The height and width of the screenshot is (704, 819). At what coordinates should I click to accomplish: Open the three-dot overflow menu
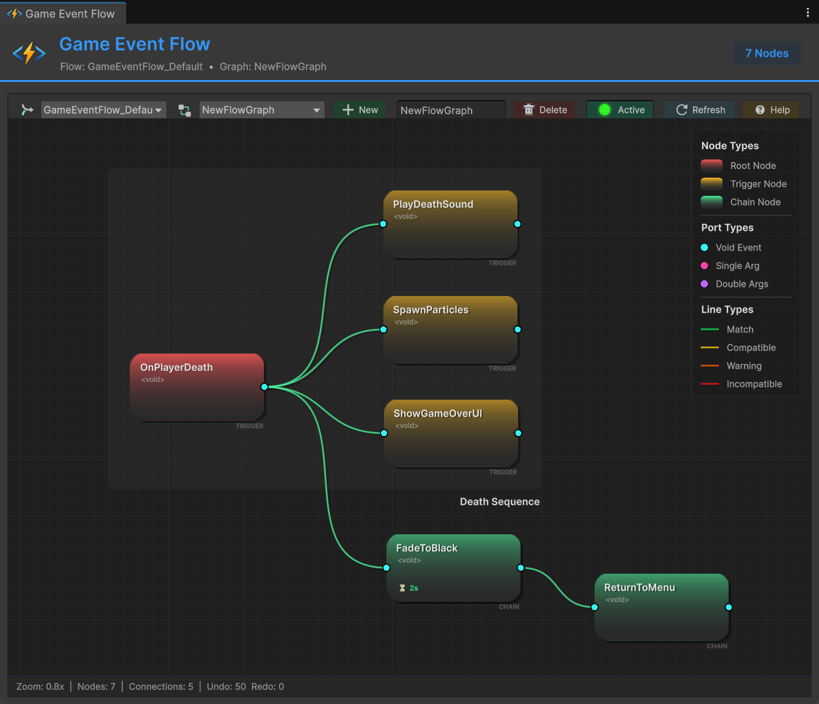807,12
